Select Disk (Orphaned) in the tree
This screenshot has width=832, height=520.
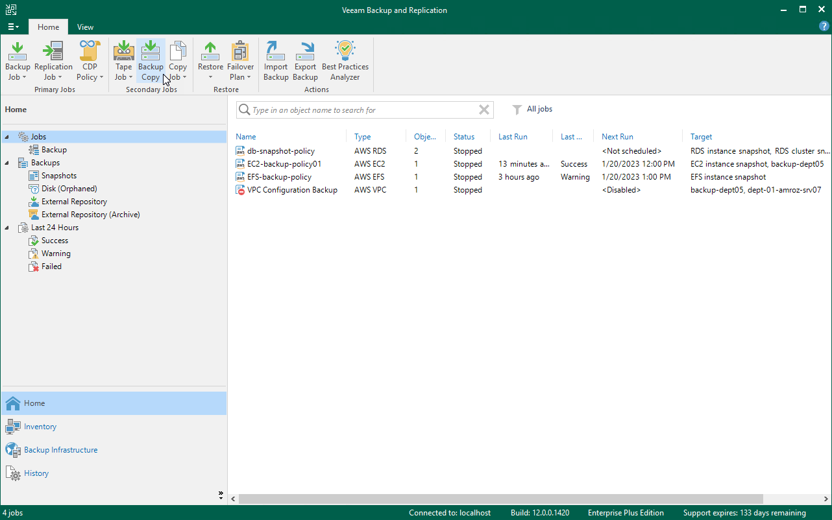tap(69, 189)
